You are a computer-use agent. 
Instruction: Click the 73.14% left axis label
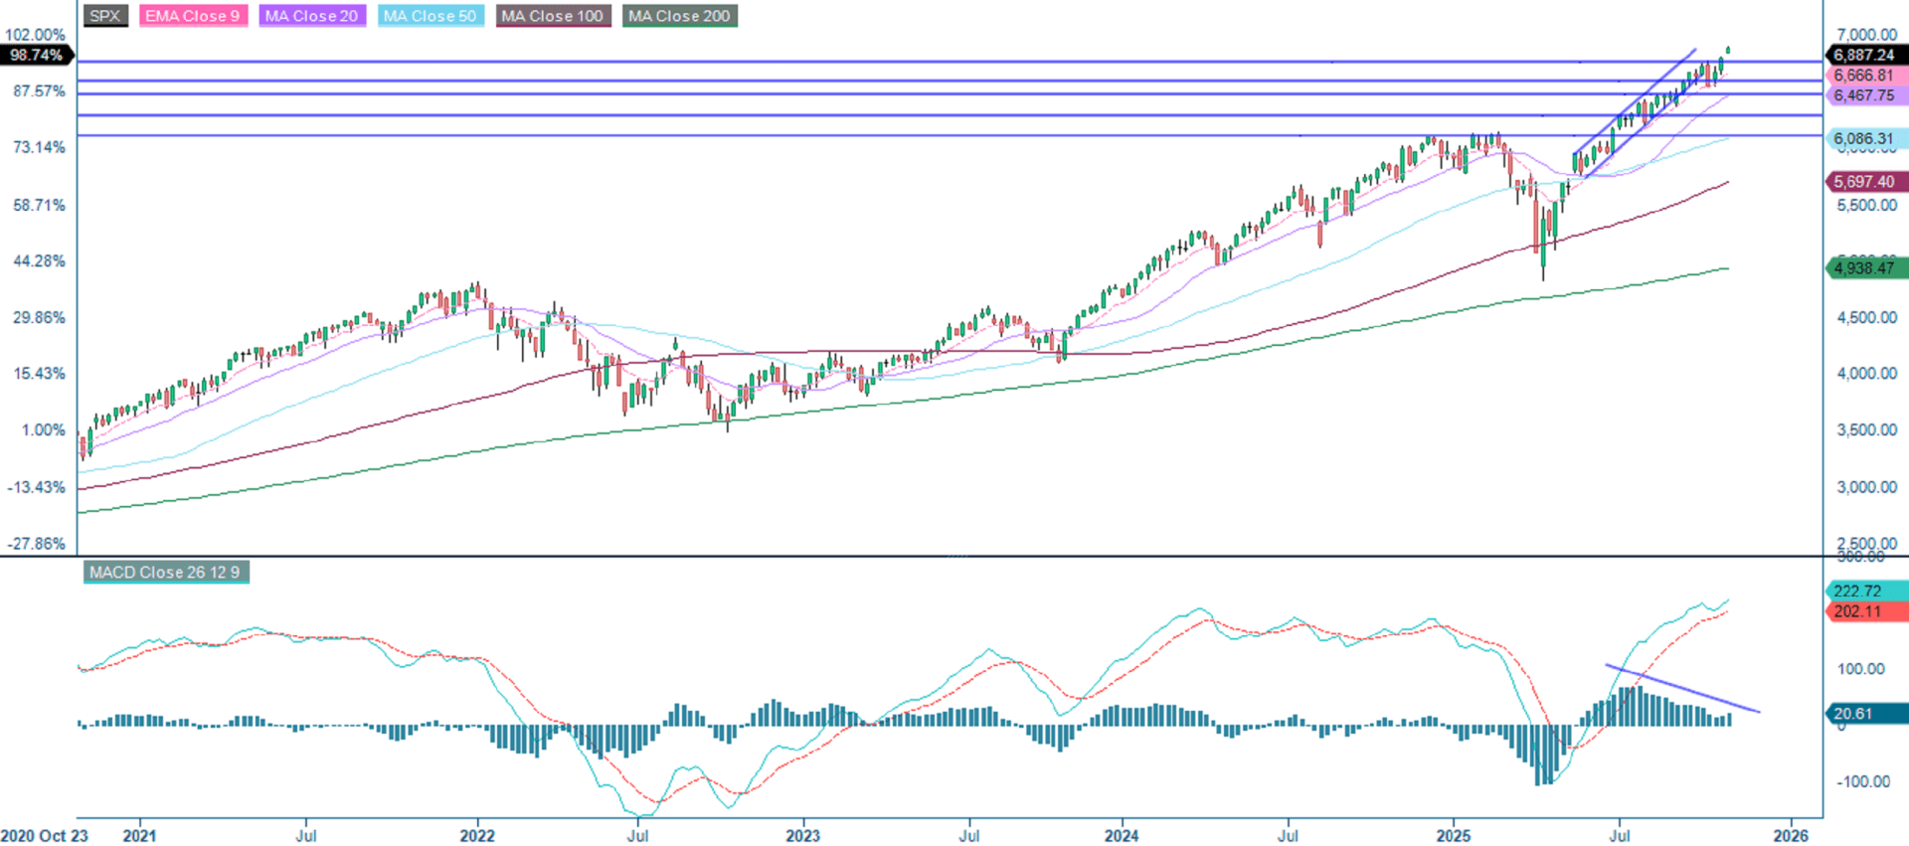[x=38, y=147]
